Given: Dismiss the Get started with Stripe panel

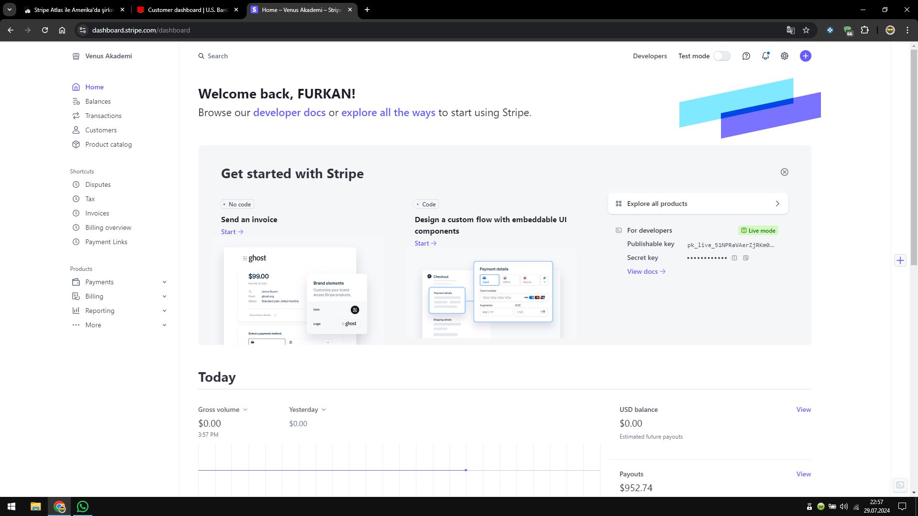Looking at the screenshot, I should pos(785,172).
